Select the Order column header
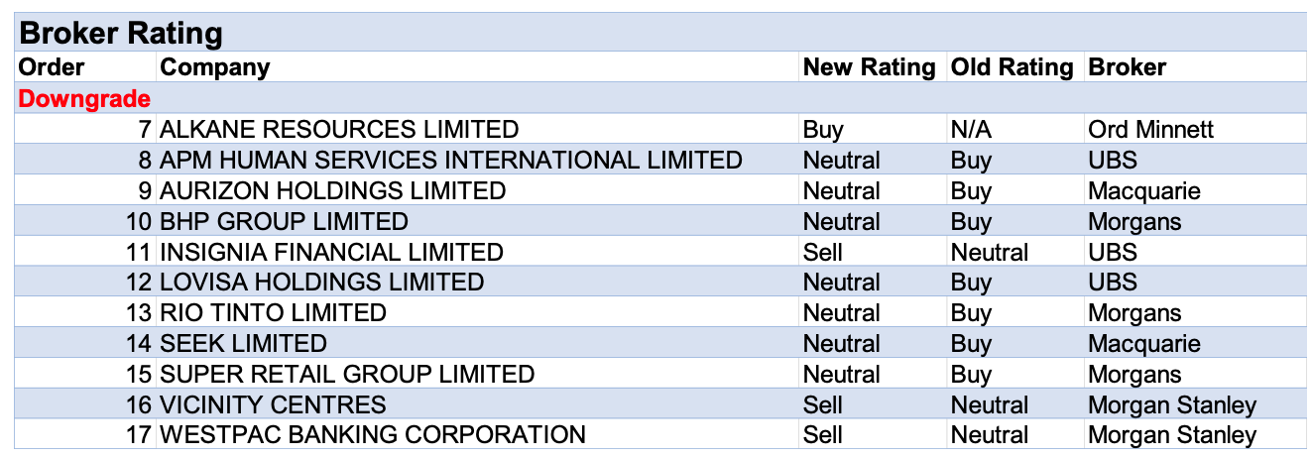Screen dimensions: 1311x458 click(52, 67)
